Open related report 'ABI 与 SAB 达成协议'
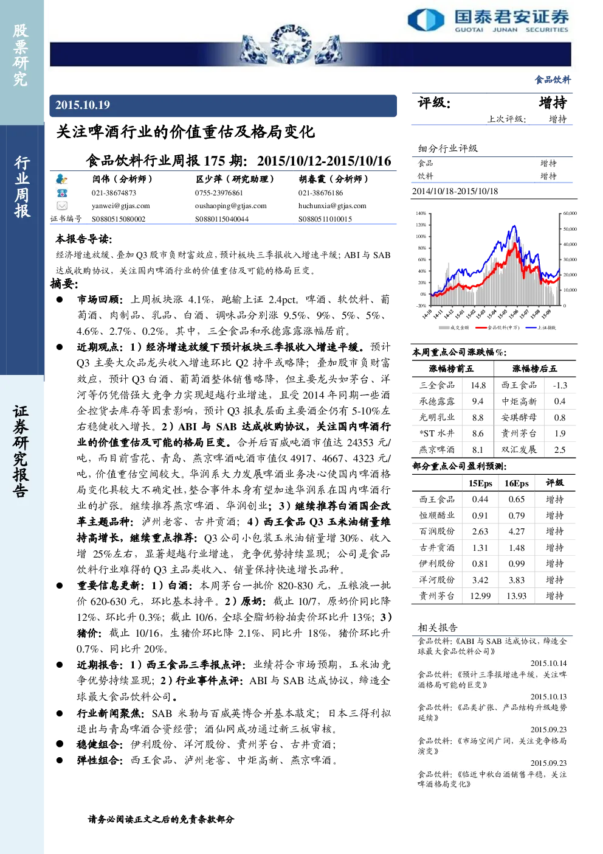The image size is (603, 854). (492, 646)
